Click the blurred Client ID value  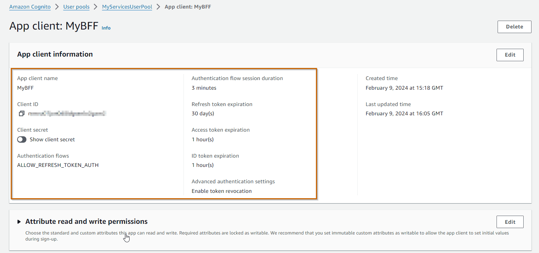tap(67, 114)
